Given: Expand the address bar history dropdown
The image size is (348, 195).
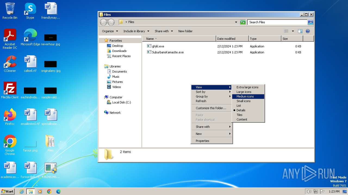Looking at the screenshot, I should (x=236, y=22).
